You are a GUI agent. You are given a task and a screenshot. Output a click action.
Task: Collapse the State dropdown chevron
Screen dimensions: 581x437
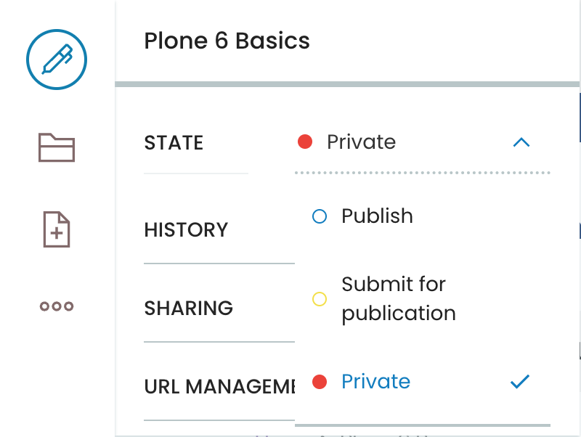pos(521,142)
